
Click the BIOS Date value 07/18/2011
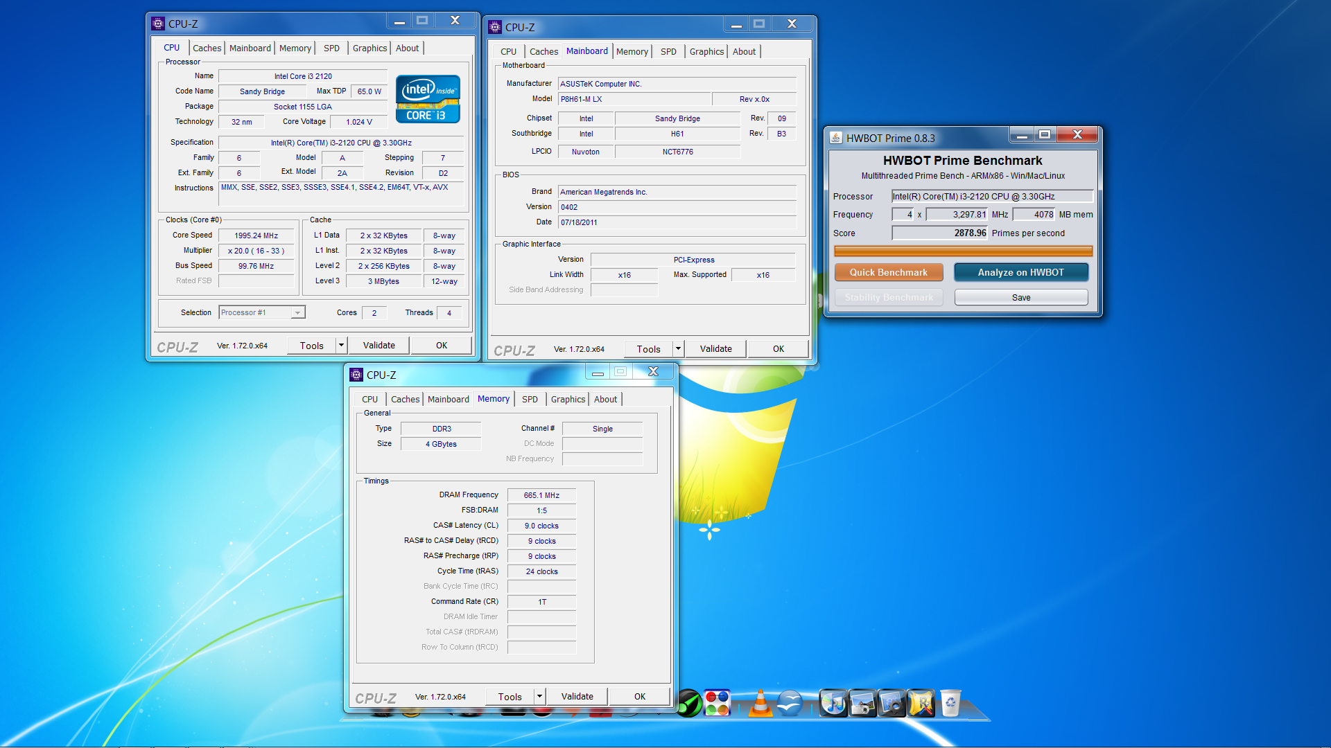[677, 222]
